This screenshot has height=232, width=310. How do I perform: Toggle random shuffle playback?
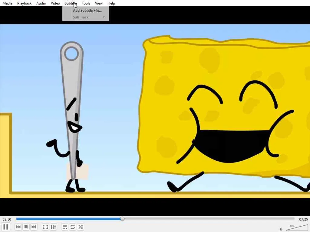coord(81,227)
